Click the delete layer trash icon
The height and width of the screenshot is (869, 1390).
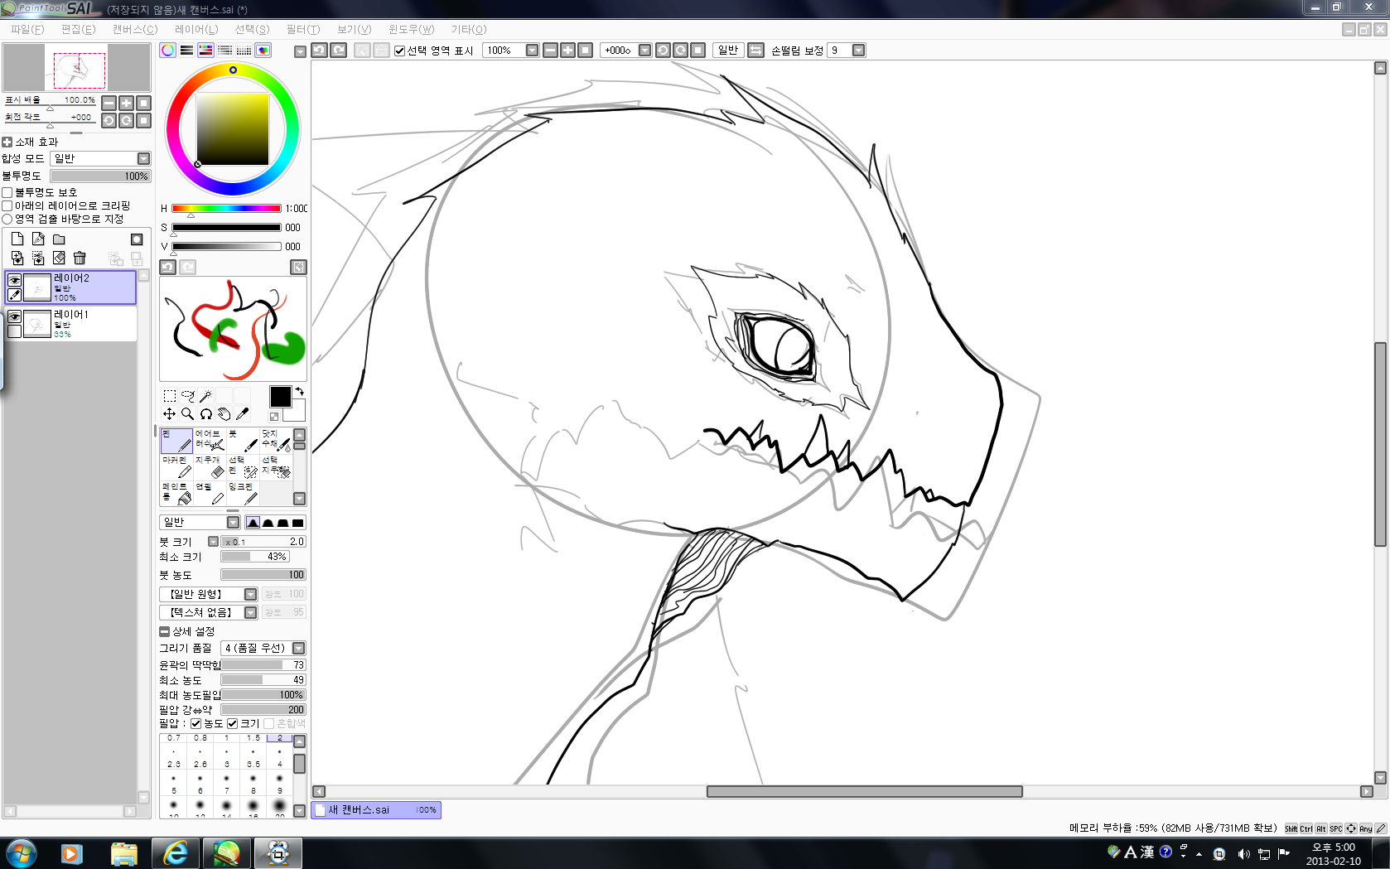[x=80, y=258]
